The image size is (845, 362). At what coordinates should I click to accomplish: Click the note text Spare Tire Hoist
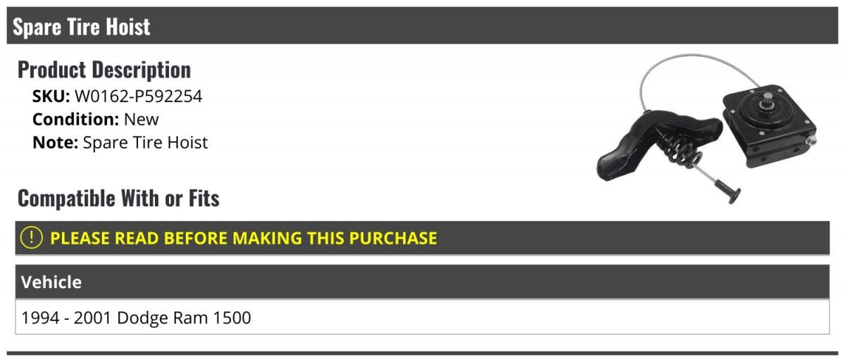[146, 142]
